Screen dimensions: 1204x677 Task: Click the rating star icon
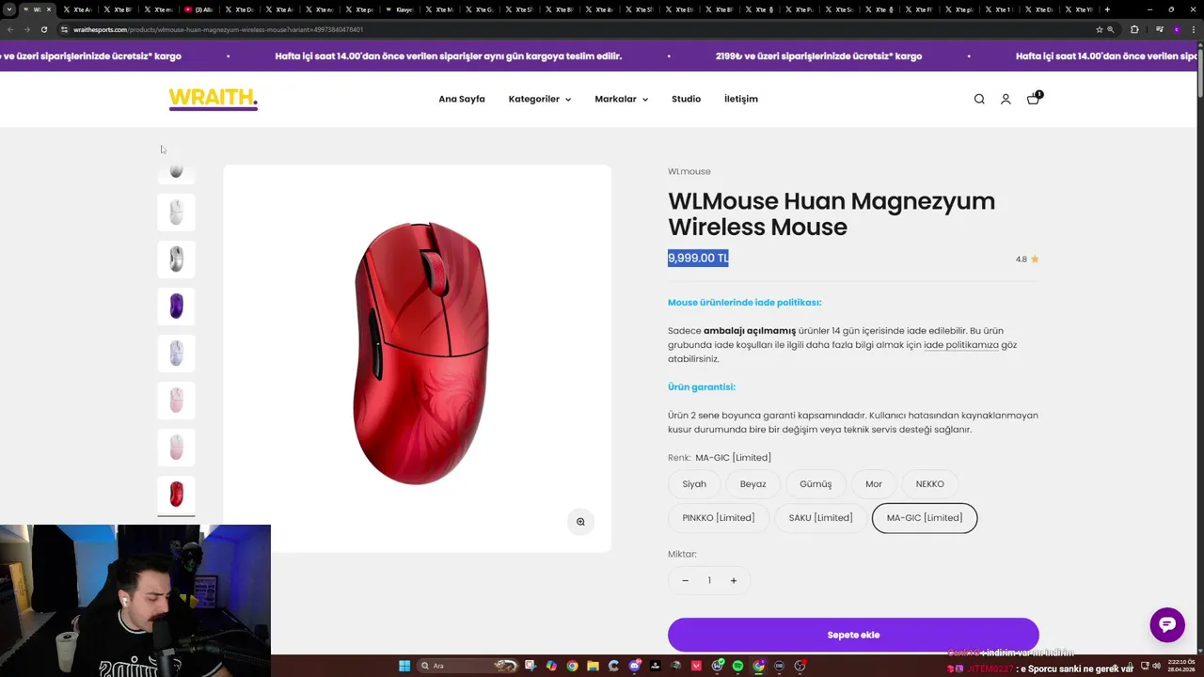pos(1035,259)
